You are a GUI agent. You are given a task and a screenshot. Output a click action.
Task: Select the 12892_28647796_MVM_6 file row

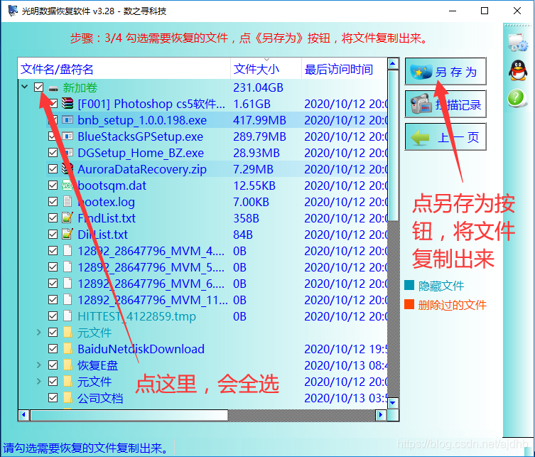point(216,284)
